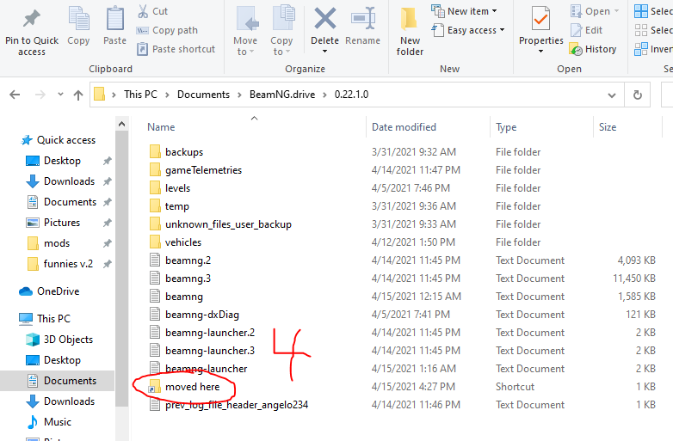Click BeamNG.drive in address breadcrumb
This screenshot has height=441, width=673.
click(x=282, y=95)
